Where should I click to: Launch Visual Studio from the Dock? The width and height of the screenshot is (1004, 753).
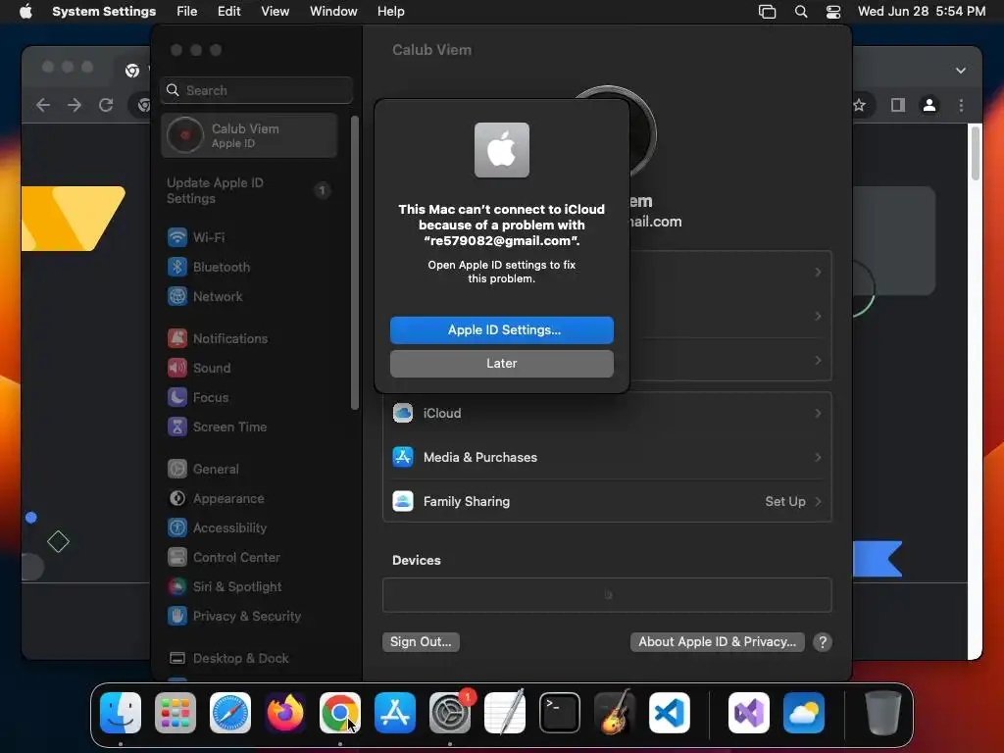749,713
